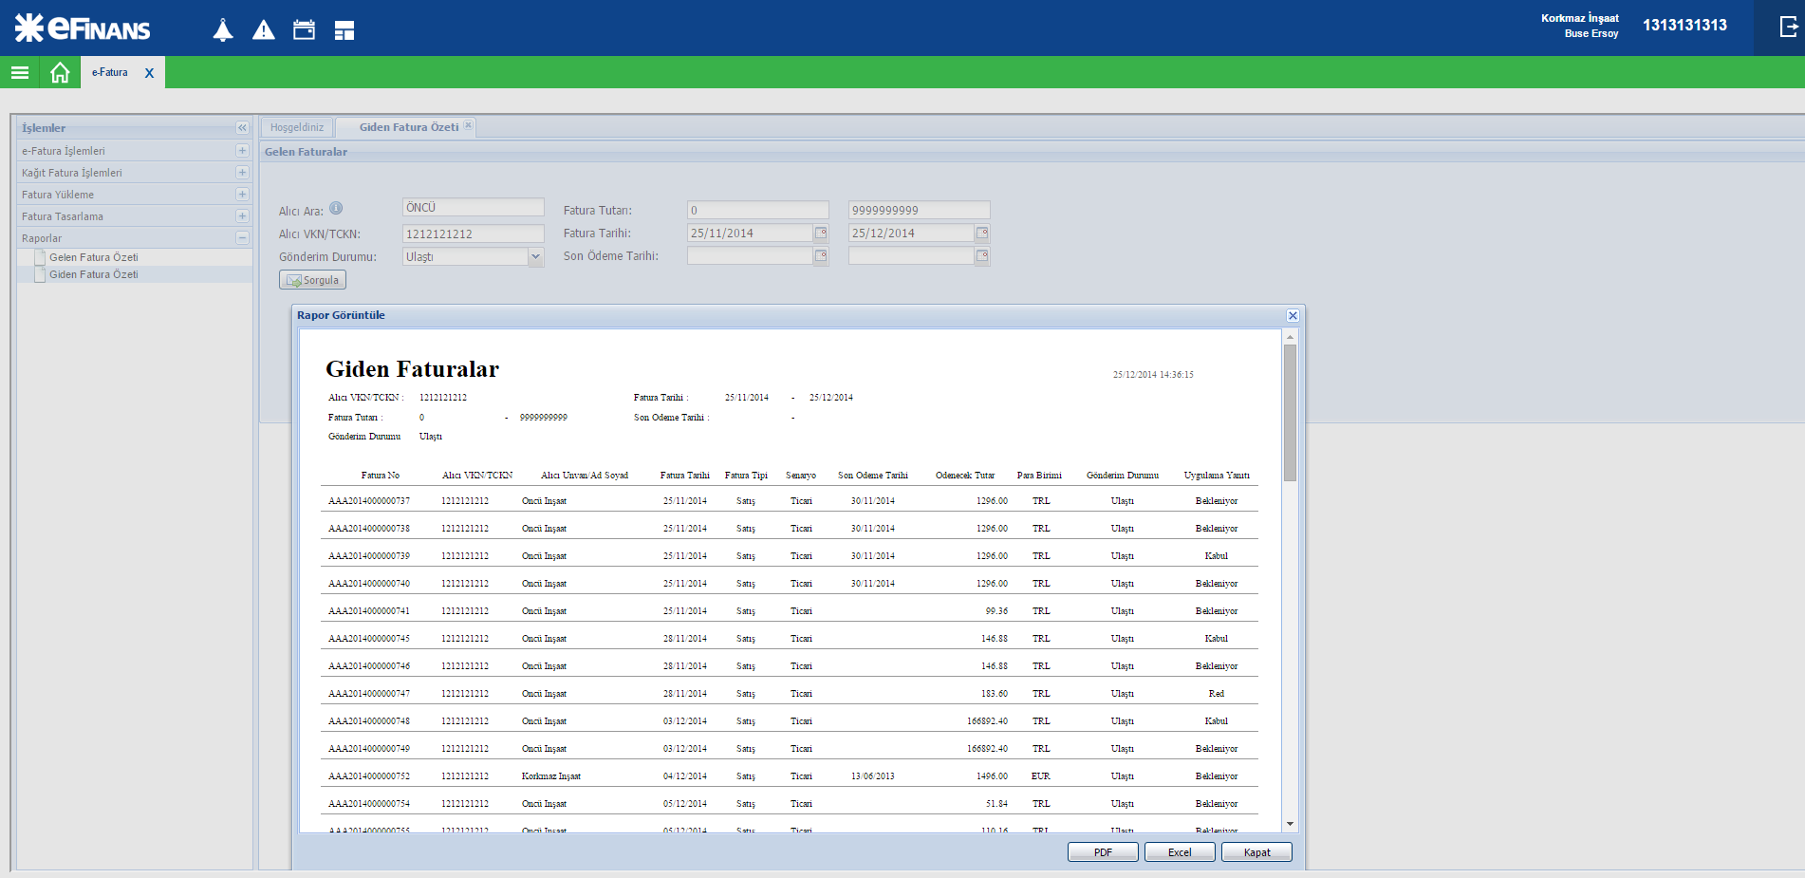Open the Gönderim Durumu dropdown
The height and width of the screenshot is (878, 1805).
[536, 256]
